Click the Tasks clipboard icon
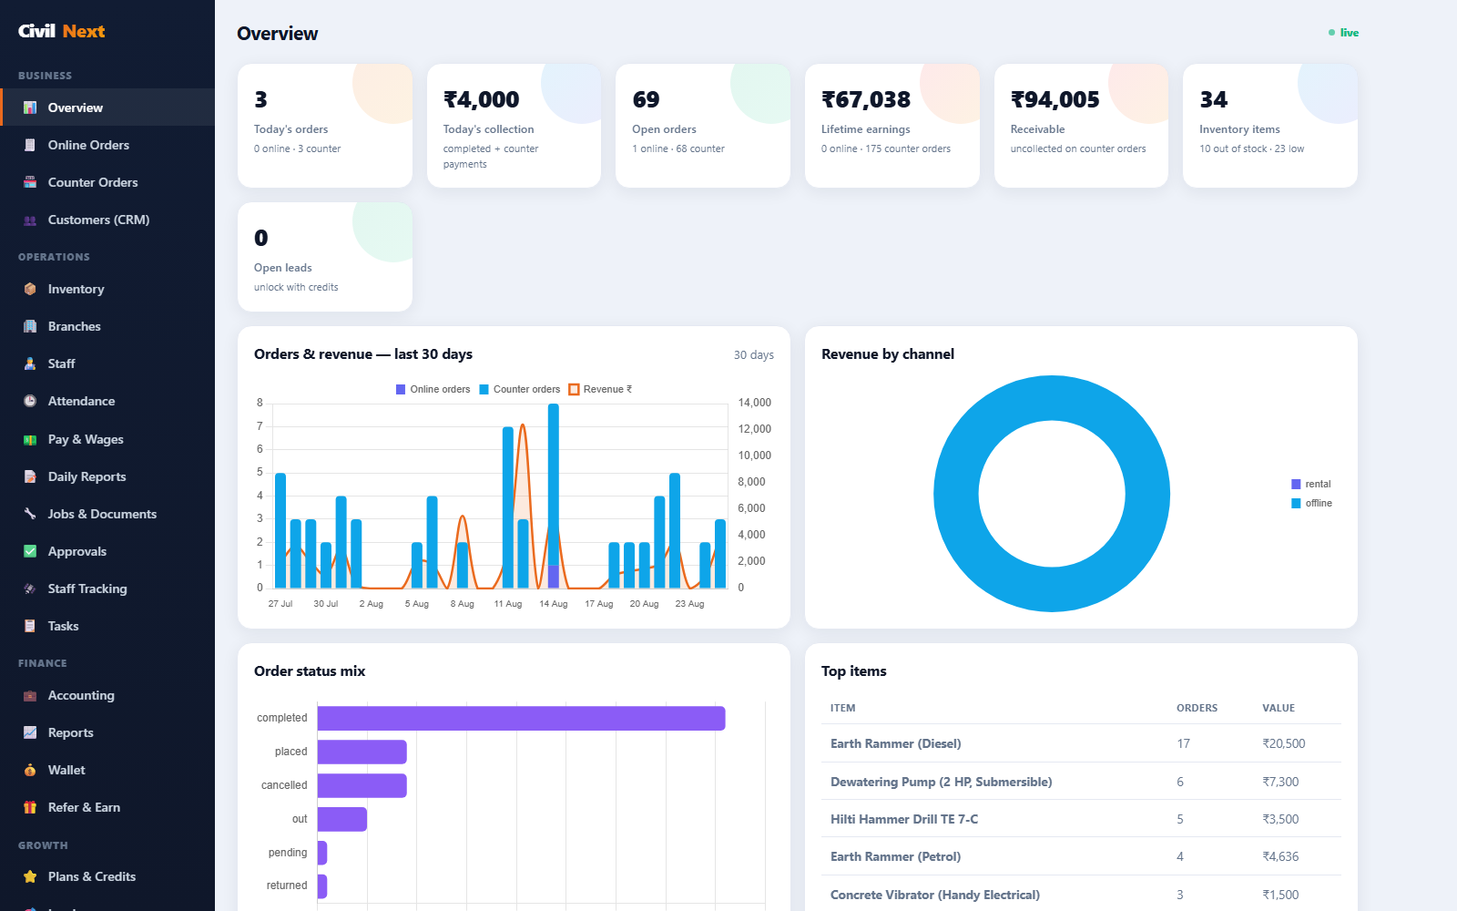 tap(30, 626)
